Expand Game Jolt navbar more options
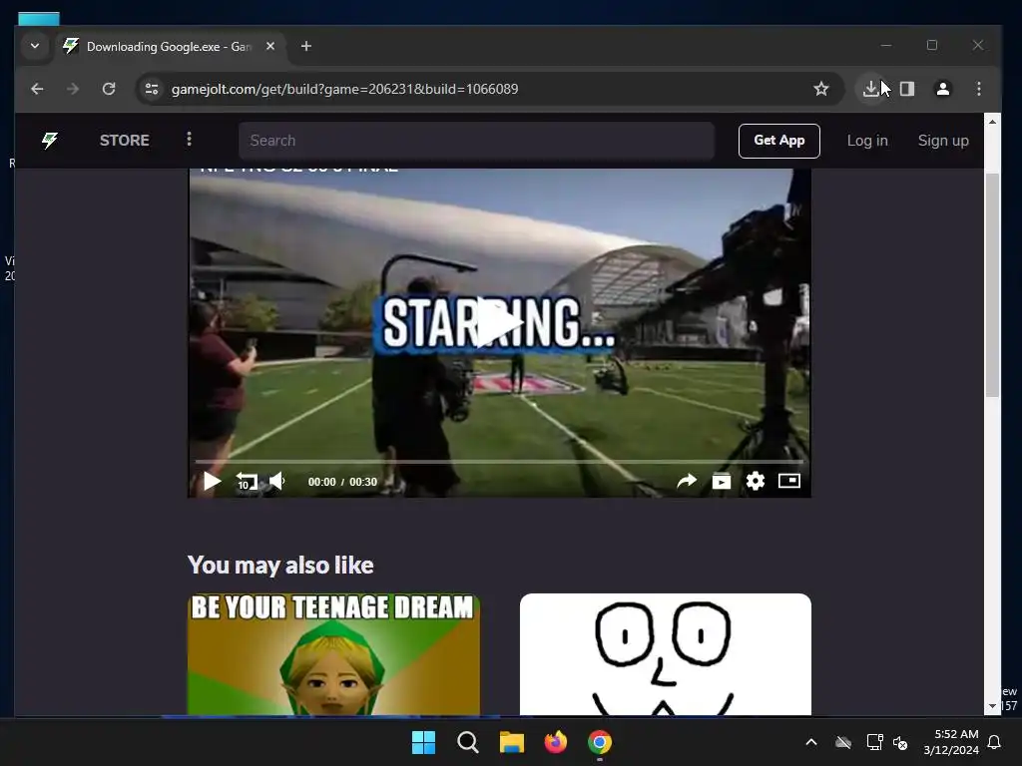This screenshot has height=766, width=1022. pyautogui.click(x=189, y=139)
